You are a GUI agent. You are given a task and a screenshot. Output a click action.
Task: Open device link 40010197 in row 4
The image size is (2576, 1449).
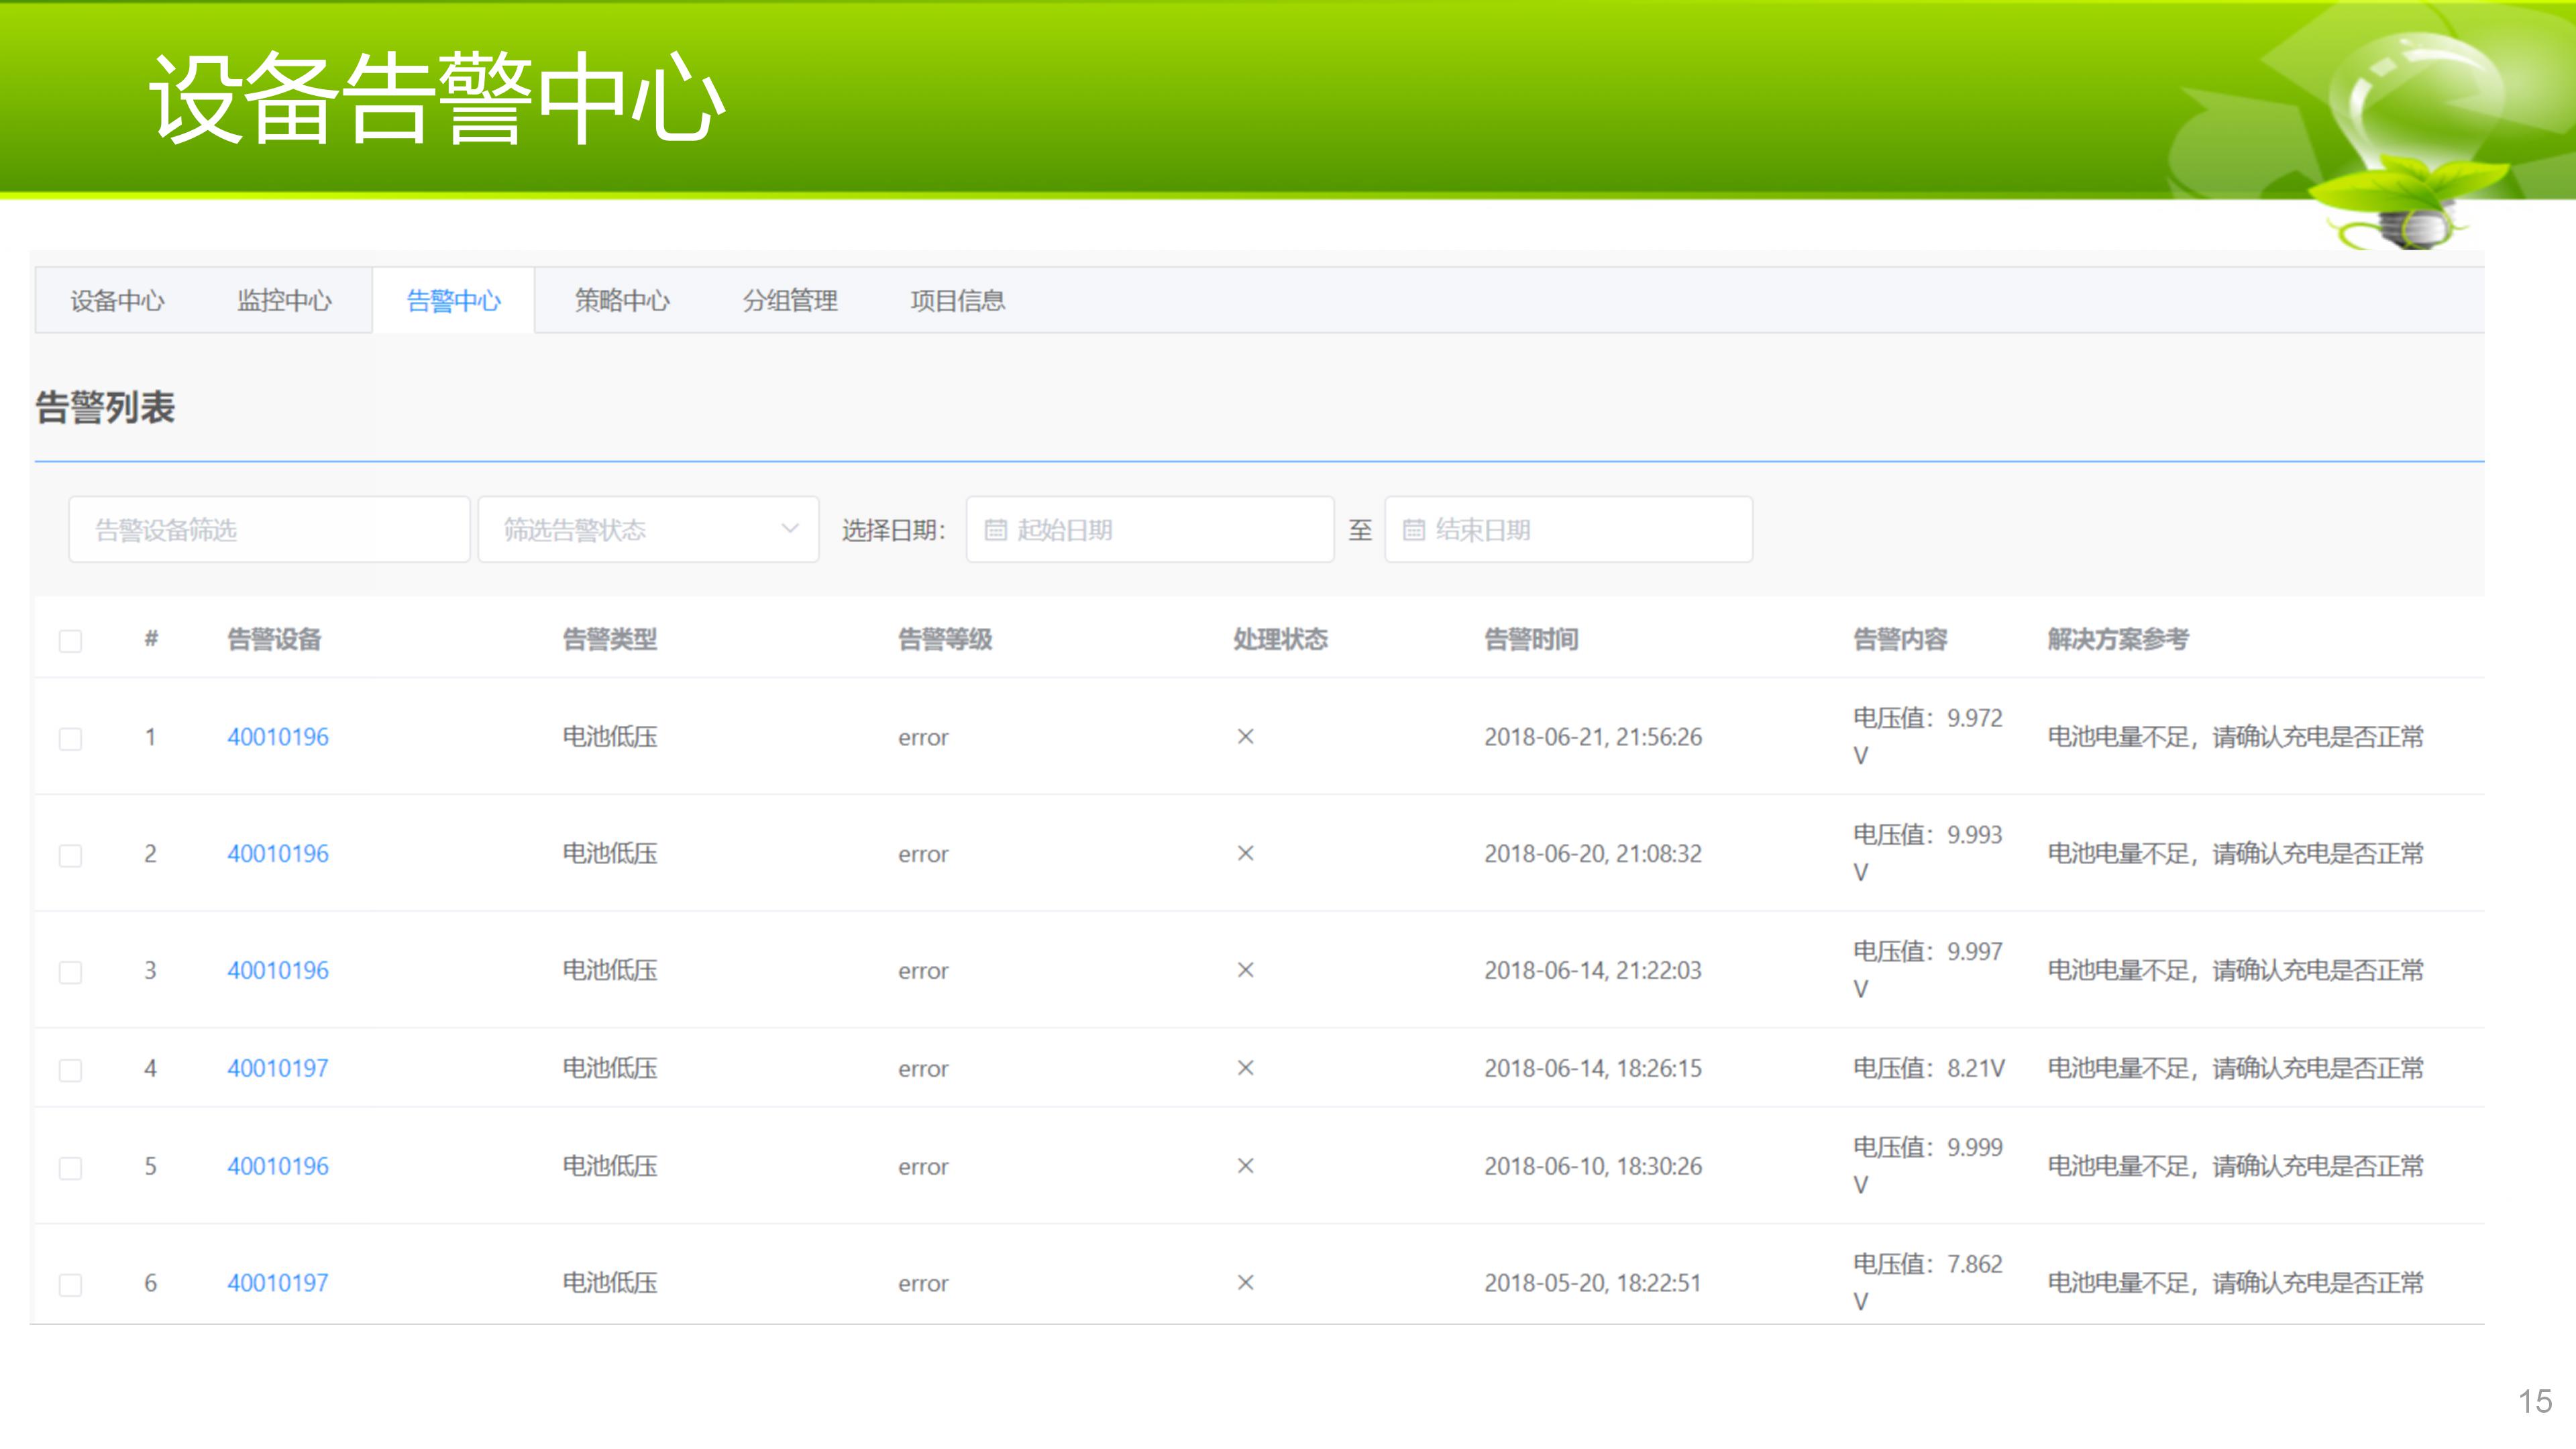277,1068
